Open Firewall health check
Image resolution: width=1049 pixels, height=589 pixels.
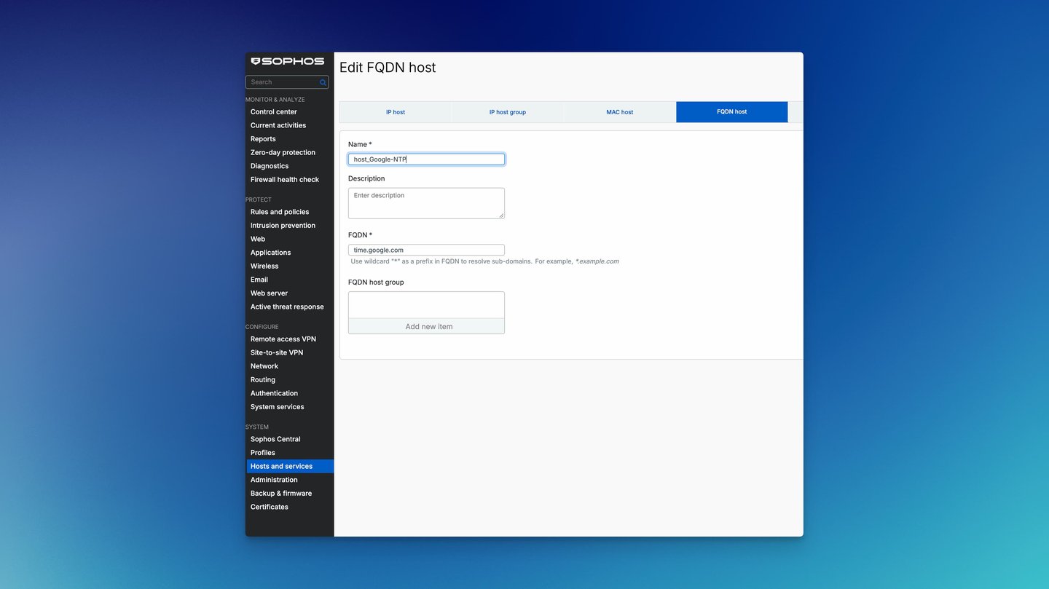tap(285, 180)
